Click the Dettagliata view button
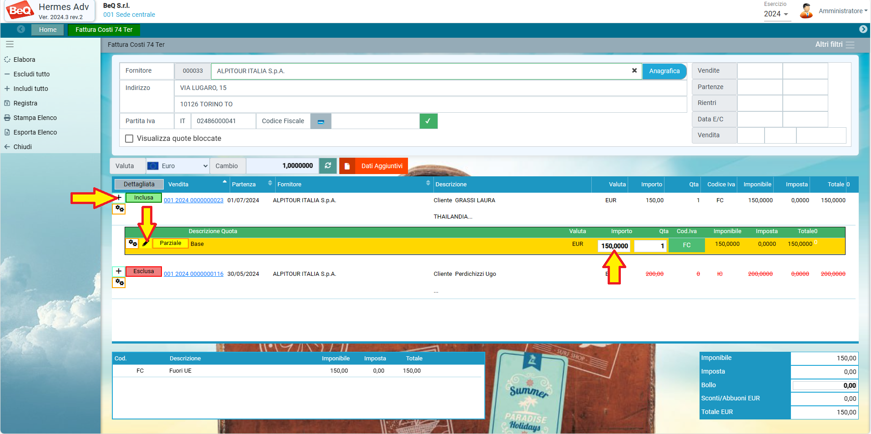871x434 pixels. point(139,184)
